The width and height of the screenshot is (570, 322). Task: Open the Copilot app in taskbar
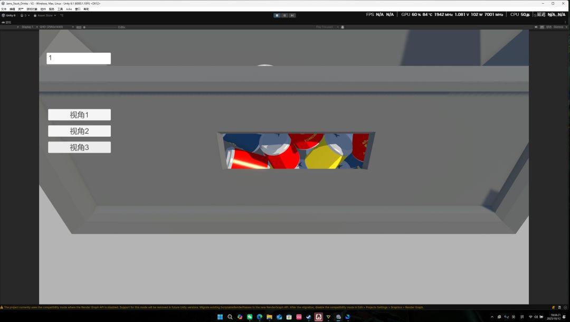coord(240,317)
